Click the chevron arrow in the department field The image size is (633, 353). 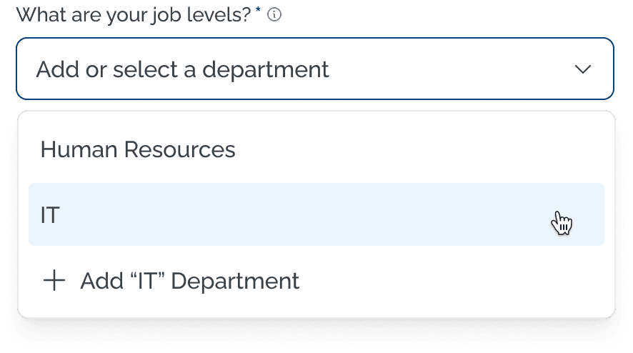point(583,69)
